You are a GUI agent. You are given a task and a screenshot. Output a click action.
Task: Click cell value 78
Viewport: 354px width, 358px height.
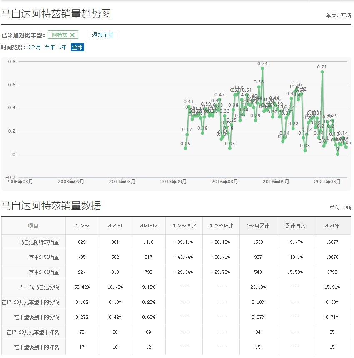82,332
